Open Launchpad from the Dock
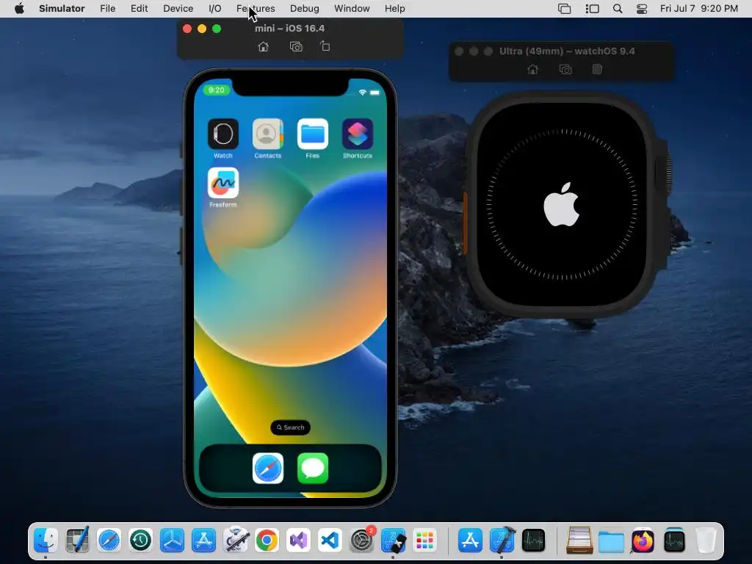Image resolution: width=752 pixels, height=564 pixels. pyautogui.click(x=425, y=540)
